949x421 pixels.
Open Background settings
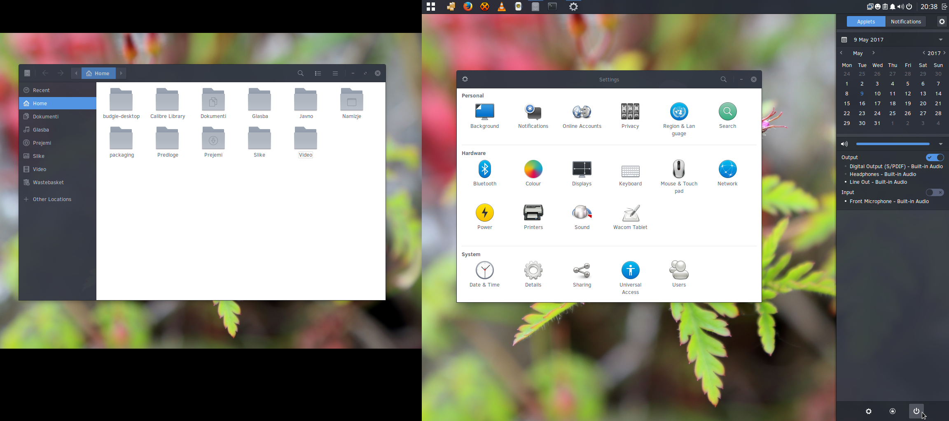pyautogui.click(x=484, y=116)
